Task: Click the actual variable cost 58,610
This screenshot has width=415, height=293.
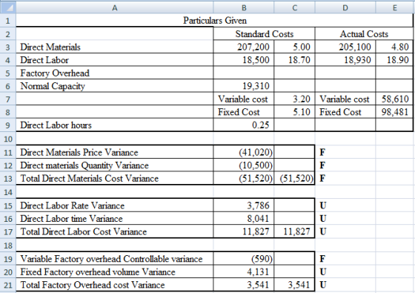Action: [x=394, y=99]
